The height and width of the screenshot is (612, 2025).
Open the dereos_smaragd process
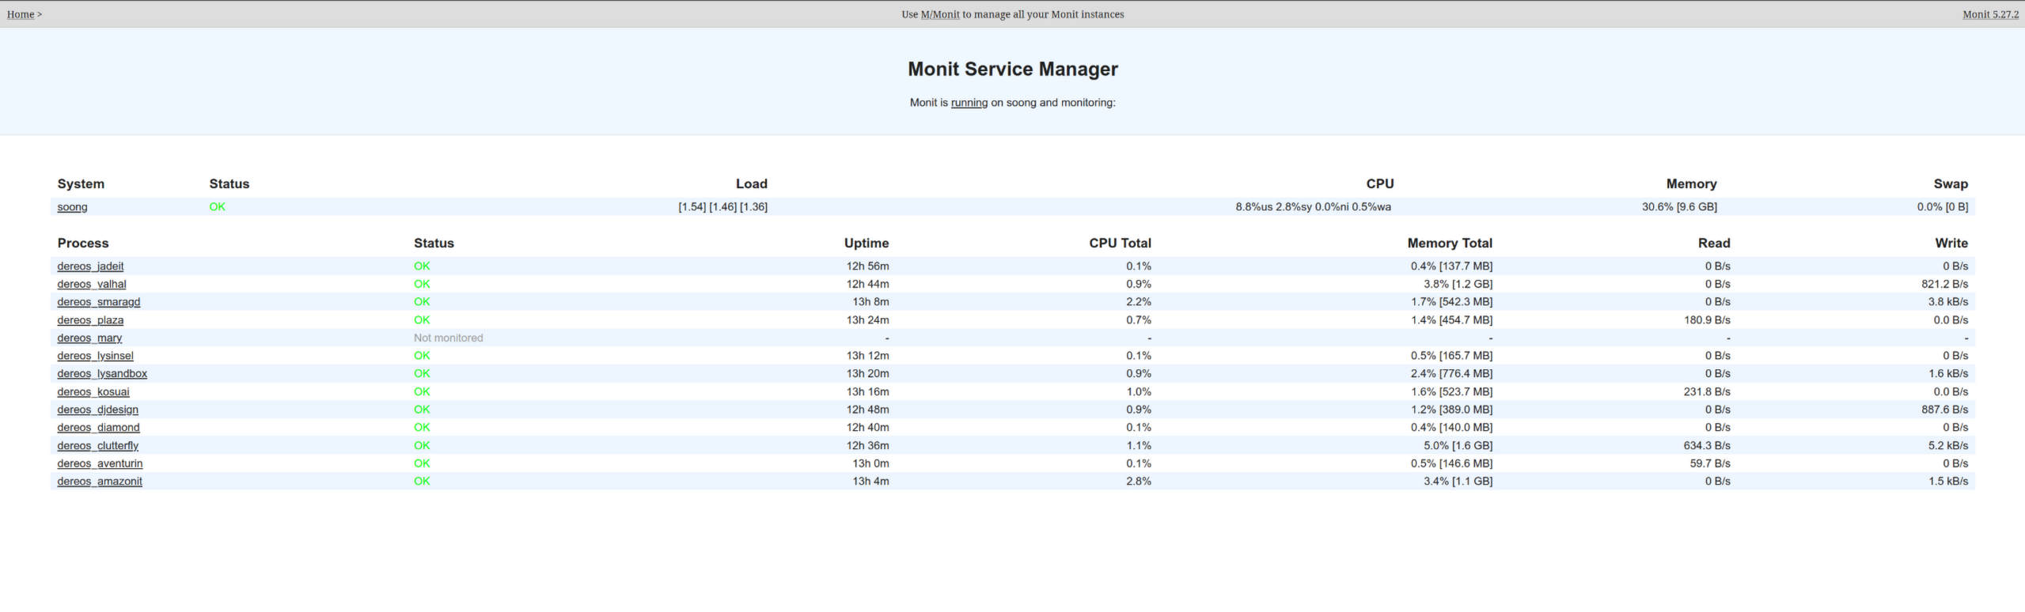point(99,302)
